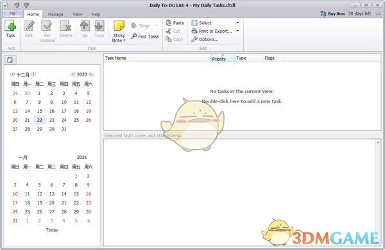This screenshot has height=250, width=385.
Task: Select December 22 in 2020 calendar
Action: pos(40,120)
